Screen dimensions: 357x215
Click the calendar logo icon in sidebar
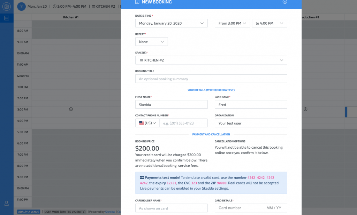pos(7,6)
